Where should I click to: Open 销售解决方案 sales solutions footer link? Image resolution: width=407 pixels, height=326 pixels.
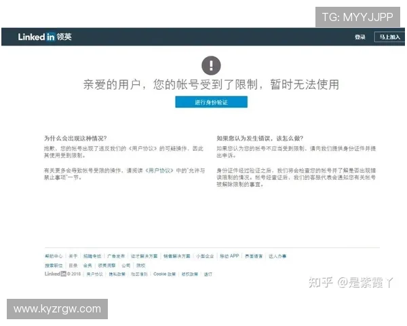177,256
